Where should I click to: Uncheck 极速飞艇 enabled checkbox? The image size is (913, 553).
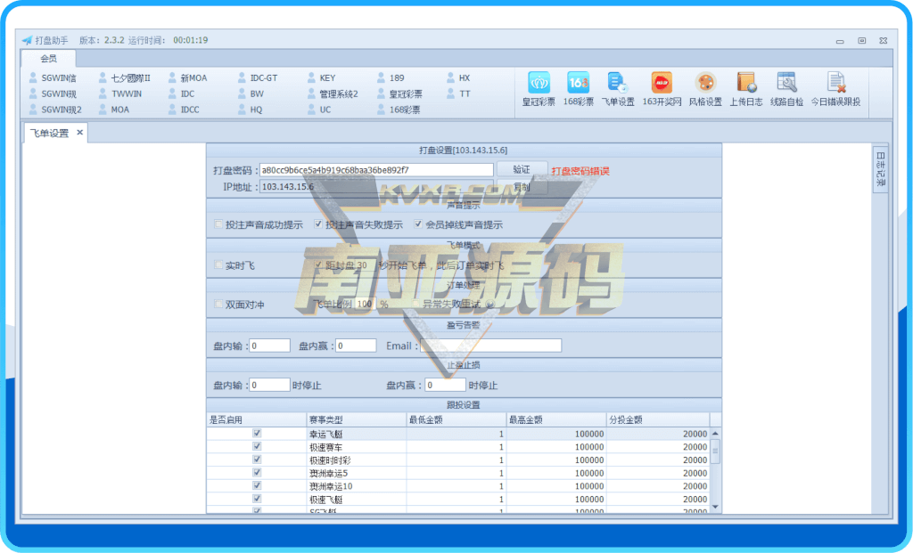coord(257,499)
